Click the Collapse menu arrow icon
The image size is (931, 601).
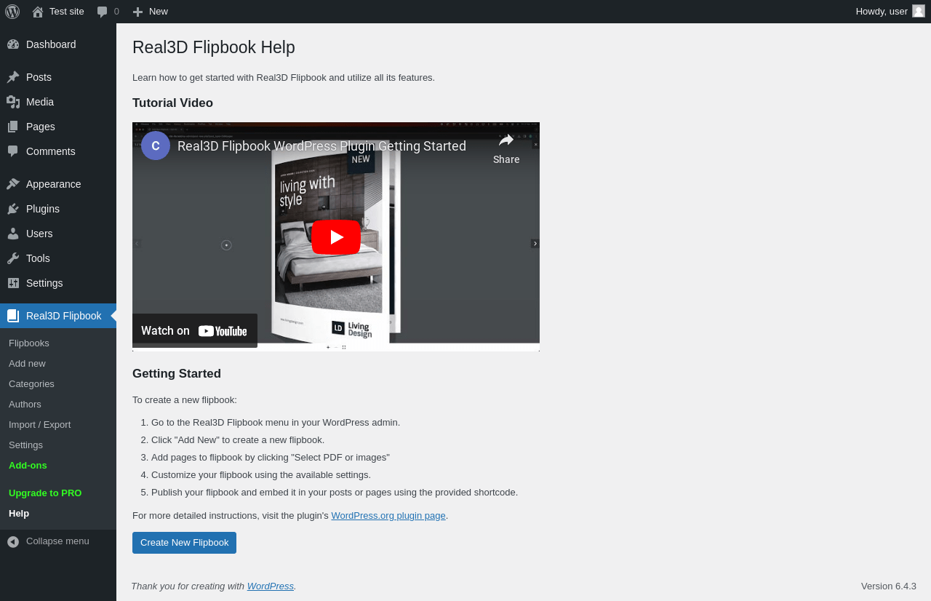[x=13, y=541]
